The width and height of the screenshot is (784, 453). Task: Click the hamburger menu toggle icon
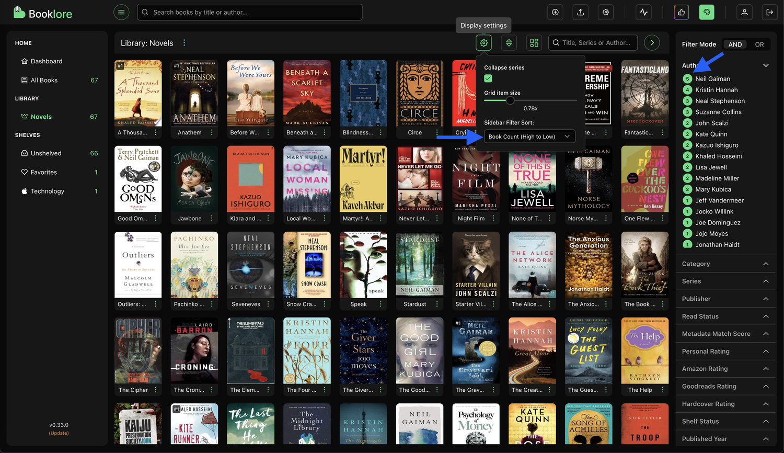[x=121, y=12]
